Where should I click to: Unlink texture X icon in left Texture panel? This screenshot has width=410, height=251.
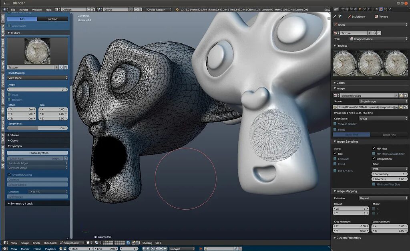click(x=66, y=67)
